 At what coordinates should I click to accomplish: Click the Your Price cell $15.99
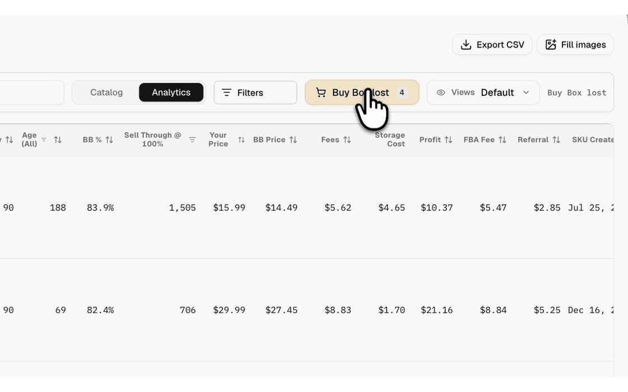click(229, 208)
